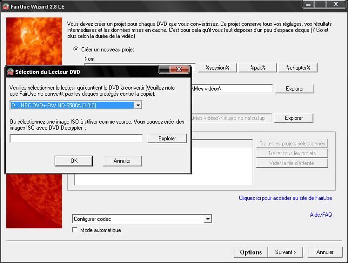Click Vider la file d'attente button

pos(292,163)
